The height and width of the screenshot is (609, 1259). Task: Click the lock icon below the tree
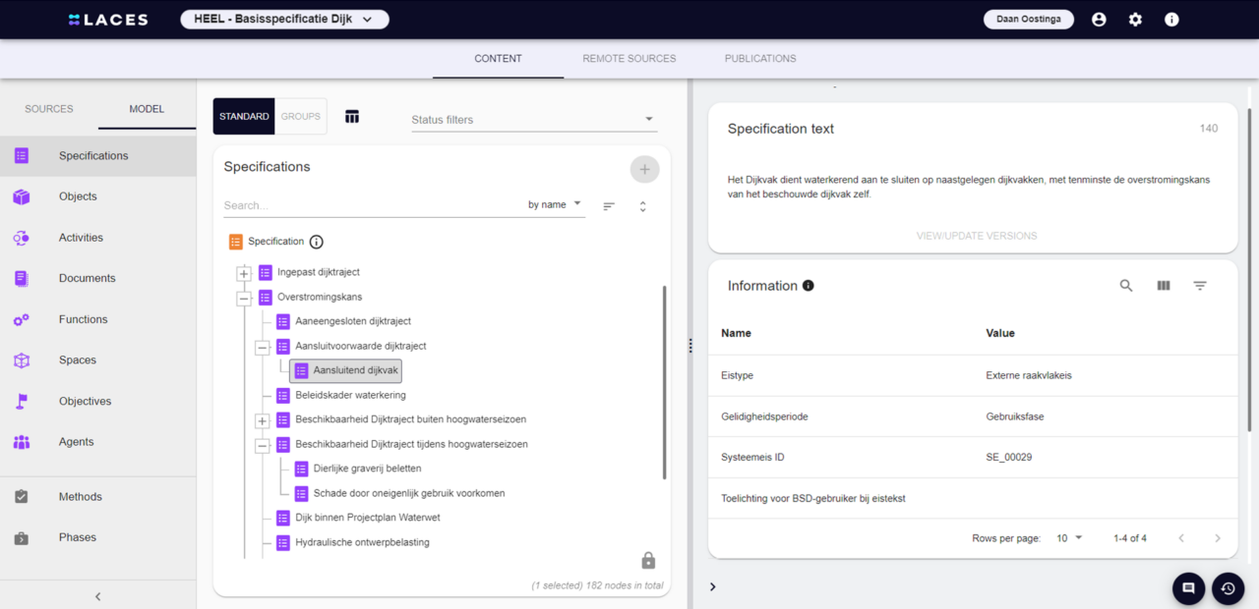click(x=648, y=560)
